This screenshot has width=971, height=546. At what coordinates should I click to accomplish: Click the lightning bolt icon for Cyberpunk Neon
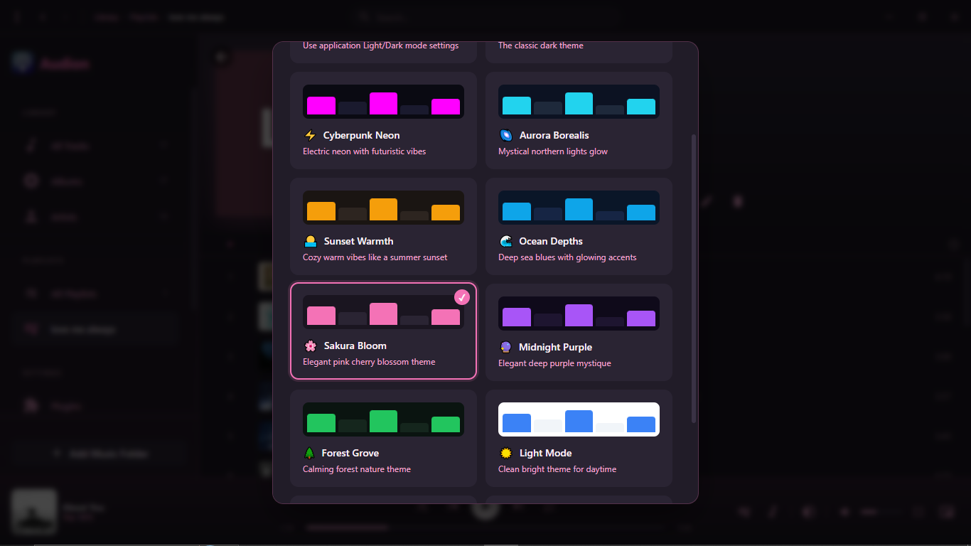[x=310, y=135]
